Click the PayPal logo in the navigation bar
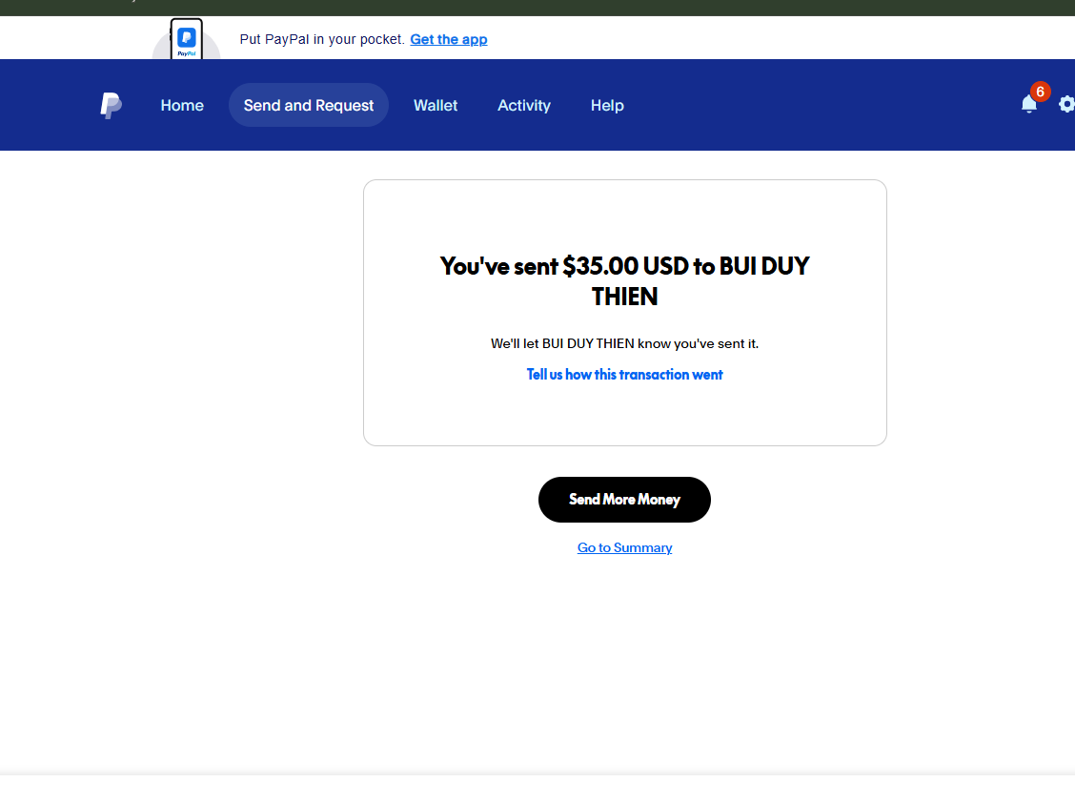Image resolution: width=1075 pixels, height=802 pixels. (111, 106)
